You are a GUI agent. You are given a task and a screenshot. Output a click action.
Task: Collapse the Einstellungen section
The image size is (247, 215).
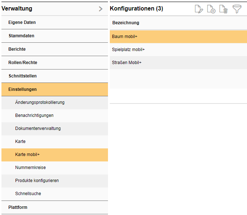[22, 89]
